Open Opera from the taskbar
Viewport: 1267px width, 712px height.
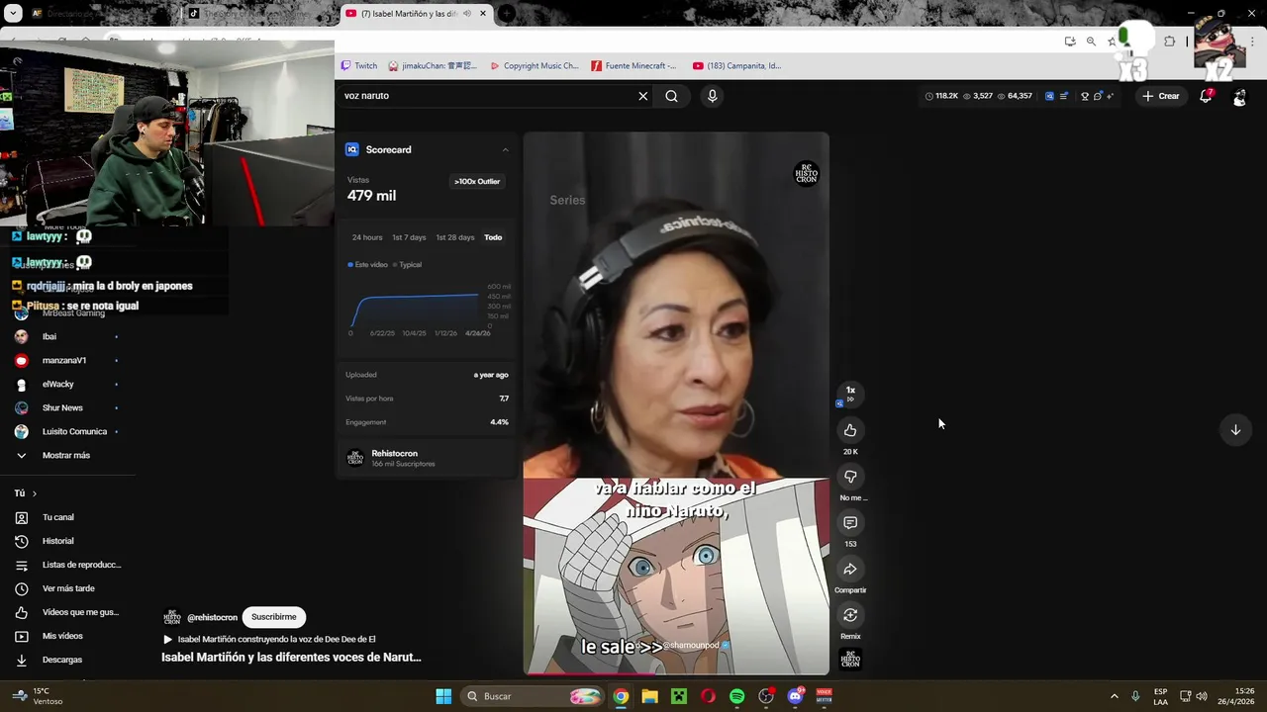click(x=708, y=696)
